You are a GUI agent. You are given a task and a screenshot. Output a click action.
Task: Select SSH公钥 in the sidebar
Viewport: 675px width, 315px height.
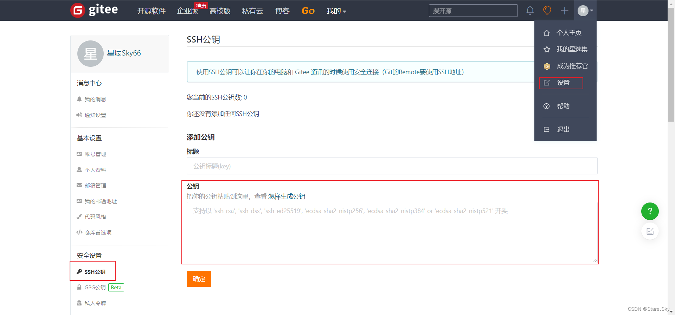point(95,272)
